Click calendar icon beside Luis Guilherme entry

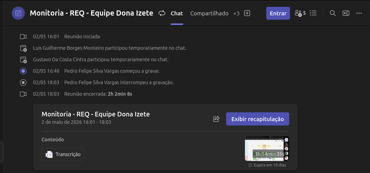tap(23, 48)
